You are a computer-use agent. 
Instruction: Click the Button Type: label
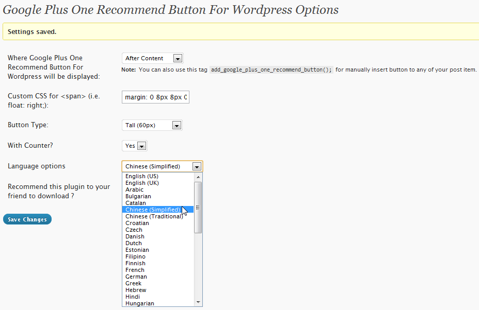click(x=28, y=125)
